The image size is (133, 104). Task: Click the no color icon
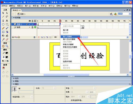click(x=5, y=61)
